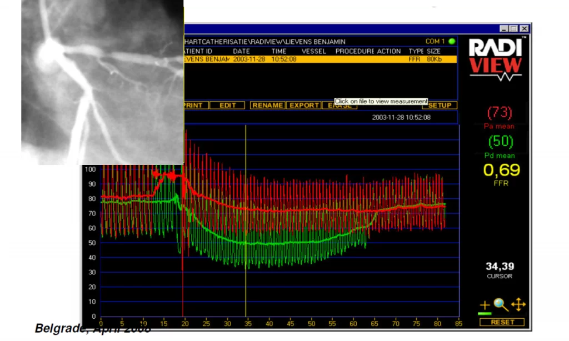
Task: Sort the file list by DATE column
Action: 241,51
